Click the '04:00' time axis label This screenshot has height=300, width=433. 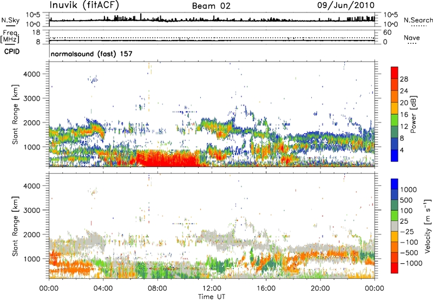point(103,289)
